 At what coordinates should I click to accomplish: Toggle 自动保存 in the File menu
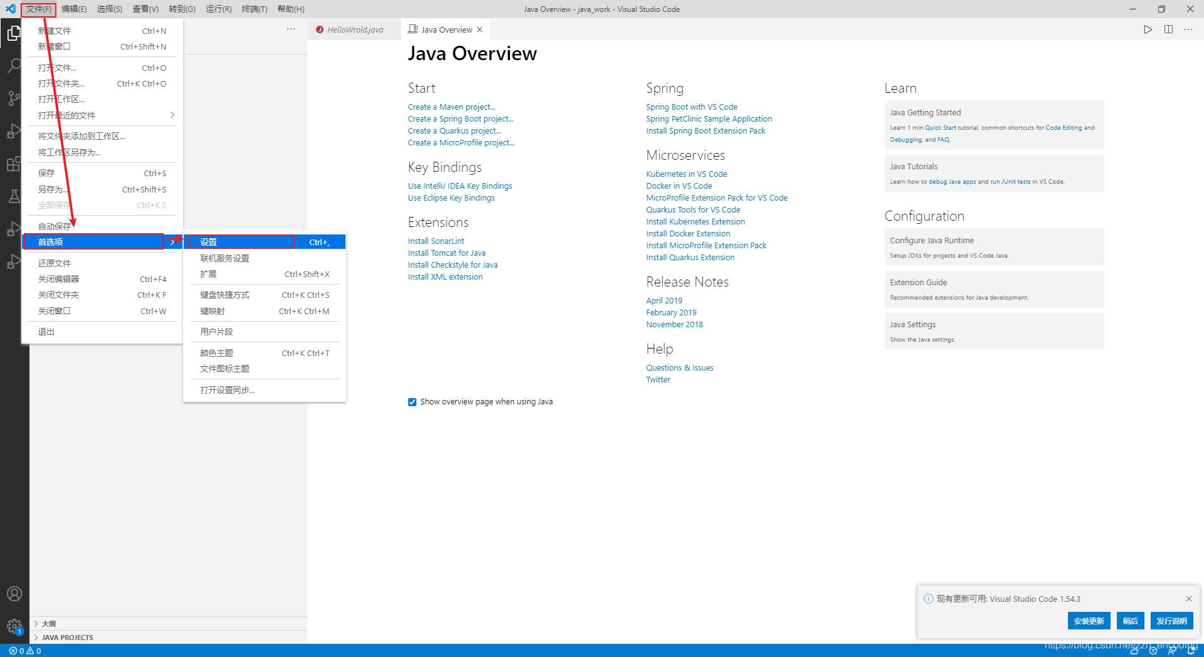[x=102, y=226]
